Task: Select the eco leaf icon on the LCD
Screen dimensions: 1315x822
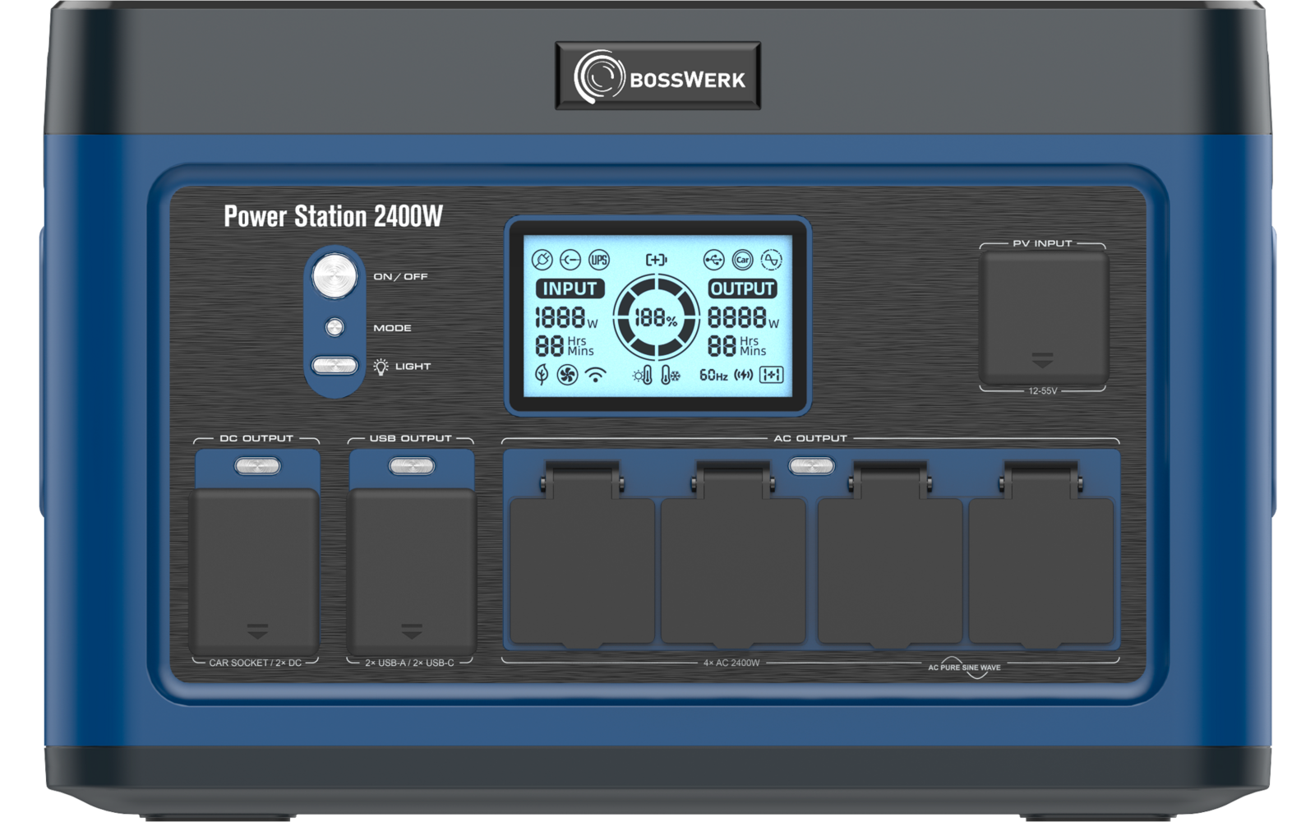Action: click(x=542, y=375)
